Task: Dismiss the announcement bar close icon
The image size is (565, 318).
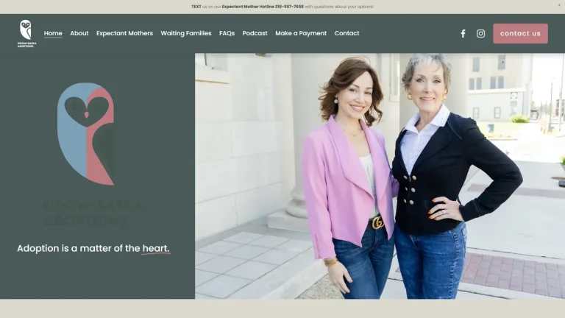Action: coord(559,5)
